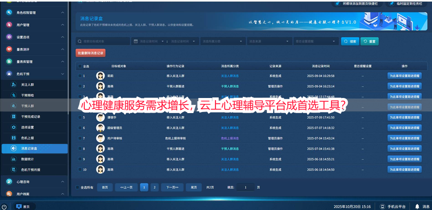This screenshot has width=432, height=210.
Task: Click the power icon in the taskbar
Action: point(4,206)
